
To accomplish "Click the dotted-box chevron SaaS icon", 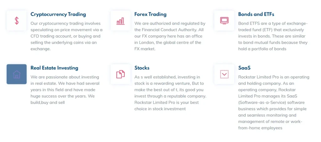I will (224, 74).
